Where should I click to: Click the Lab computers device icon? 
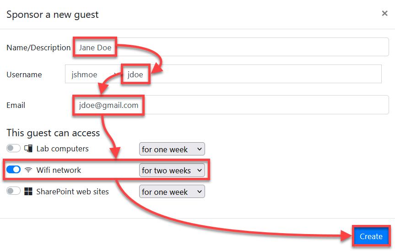pyautogui.click(x=28, y=149)
